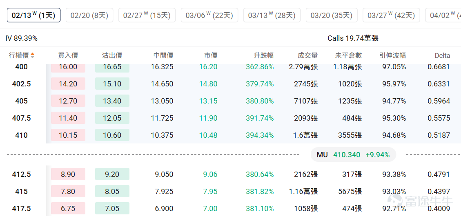Select strike price 417.5 row label
Image resolution: width=461 pixels, height=216 pixels.
click(22, 209)
